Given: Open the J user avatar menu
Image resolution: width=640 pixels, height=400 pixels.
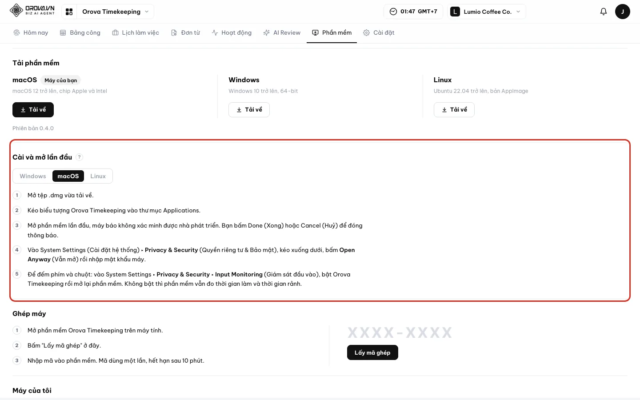Looking at the screenshot, I should [x=622, y=12].
